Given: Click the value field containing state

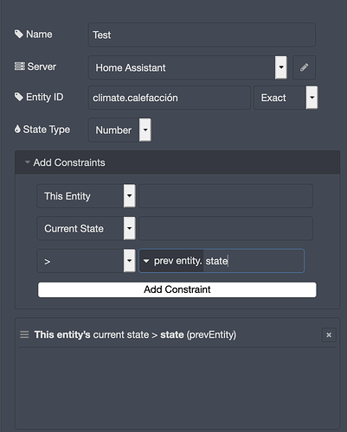Looking at the screenshot, I should 254,261.
